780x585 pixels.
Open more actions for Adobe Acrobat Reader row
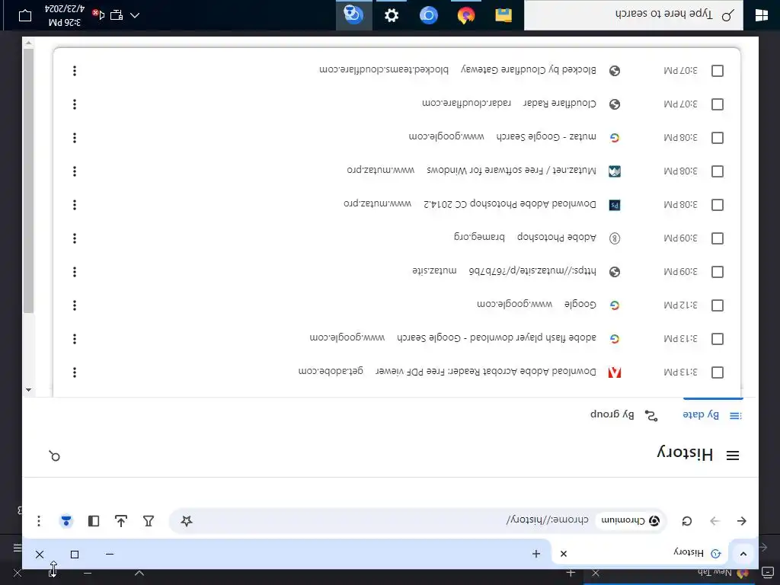tap(75, 372)
